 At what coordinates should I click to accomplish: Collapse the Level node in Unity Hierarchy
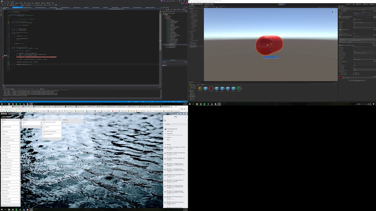190,32
